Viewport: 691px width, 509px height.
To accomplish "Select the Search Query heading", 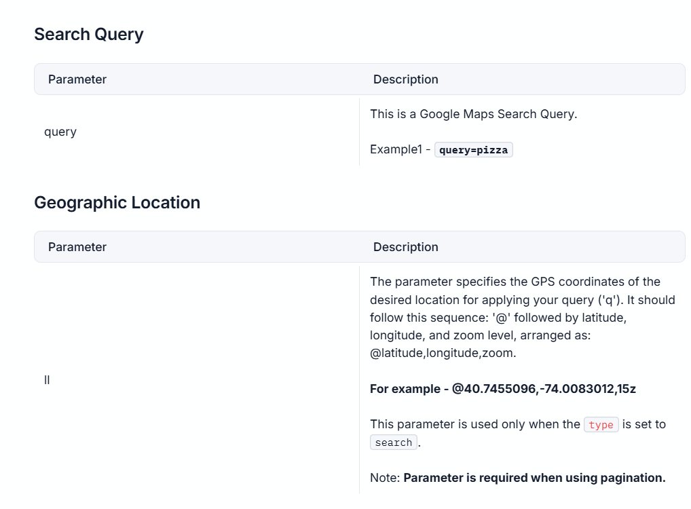I will (x=88, y=33).
